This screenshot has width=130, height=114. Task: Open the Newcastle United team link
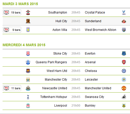(55, 88)
